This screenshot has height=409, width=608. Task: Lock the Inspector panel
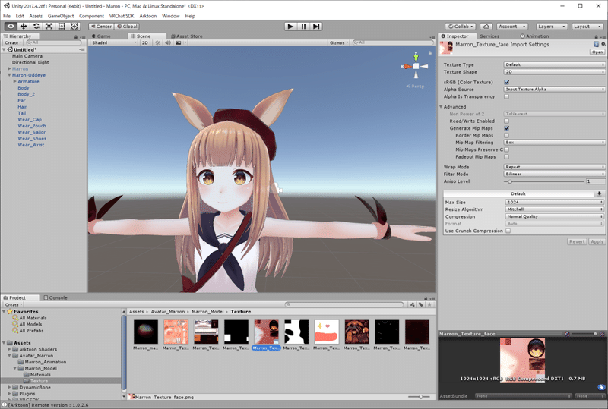coord(597,36)
